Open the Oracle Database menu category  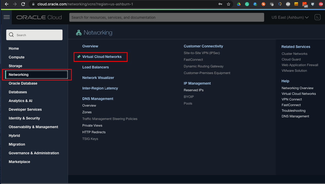click(23, 83)
